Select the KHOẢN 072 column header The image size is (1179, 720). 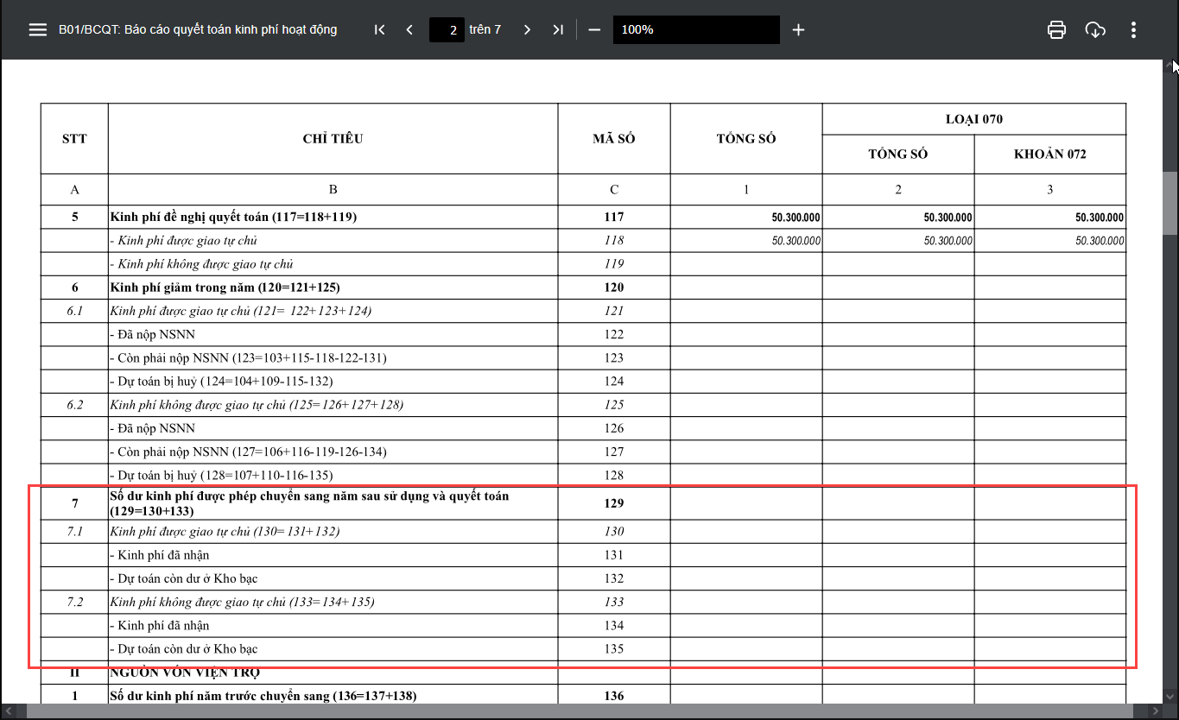point(1050,155)
